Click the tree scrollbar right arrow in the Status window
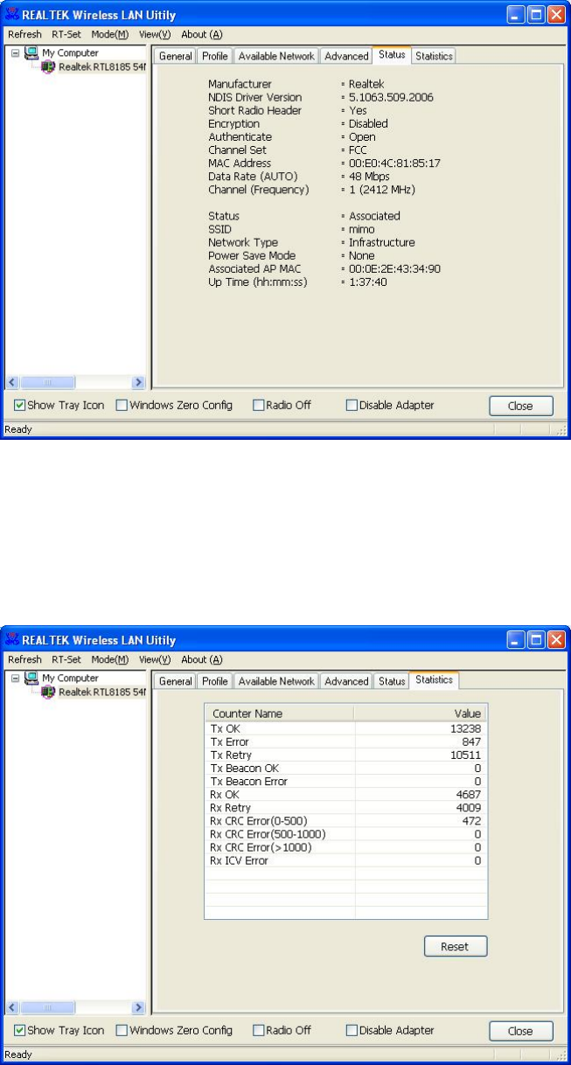 (x=138, y=382)
